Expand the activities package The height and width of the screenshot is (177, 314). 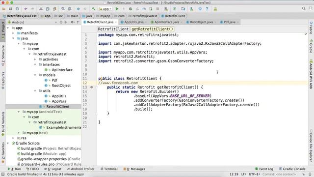tap(35, 59)
